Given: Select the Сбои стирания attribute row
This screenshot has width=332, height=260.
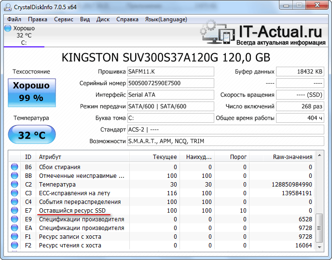Looking at the screenshot, I should click(162, 167).
